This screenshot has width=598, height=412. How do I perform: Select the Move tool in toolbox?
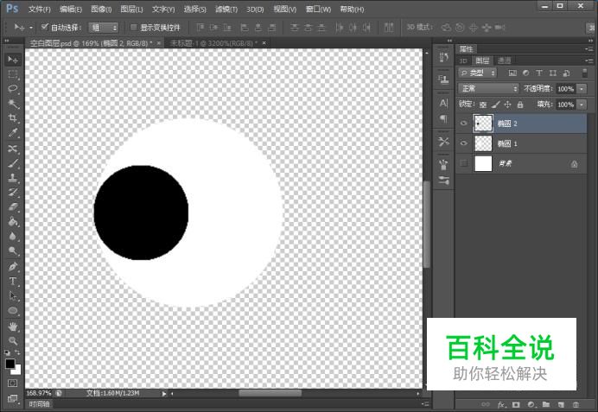13,60
